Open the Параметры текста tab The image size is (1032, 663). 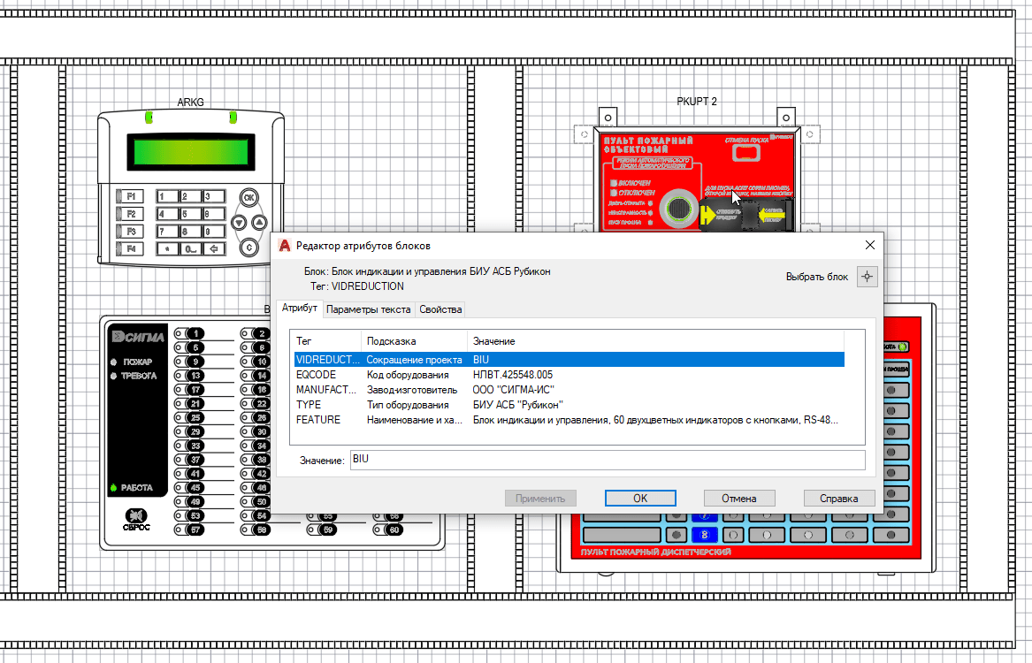click(x=369, y=309)
